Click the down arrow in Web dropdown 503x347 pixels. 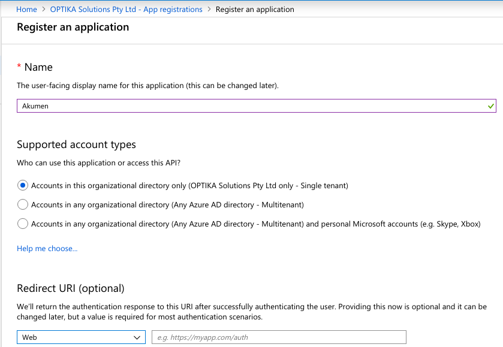click(x=136, y=337)
